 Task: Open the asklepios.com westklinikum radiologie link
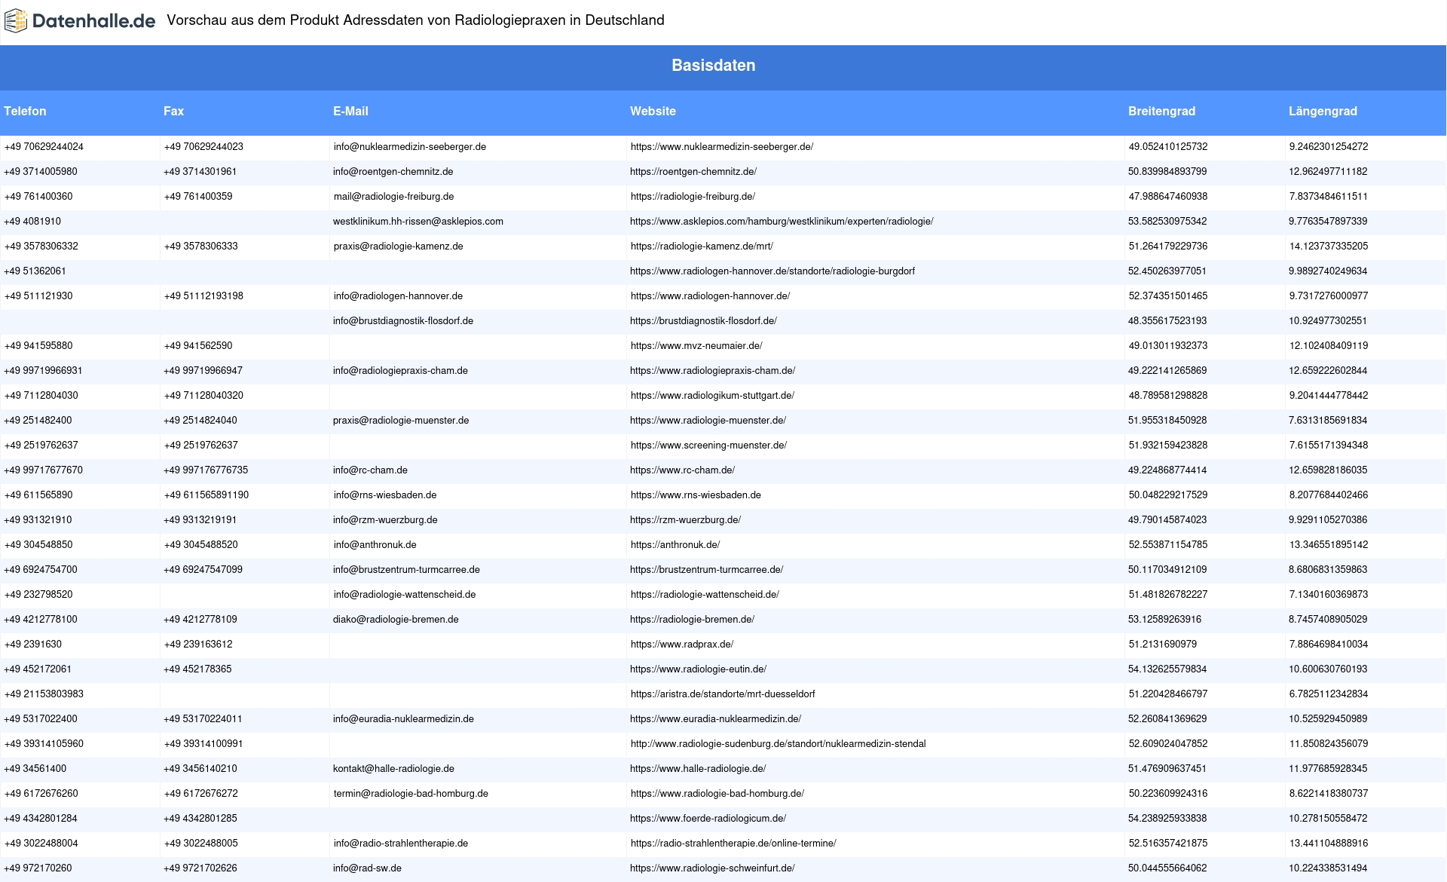pyautogui.click(x=782, y=222)
